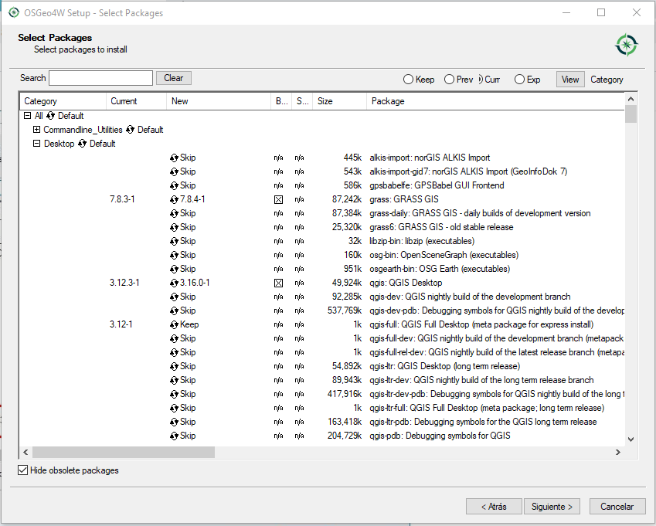Click the View button
The width and height of the screenshot is (656, 526).
click(x=570, y=80)
